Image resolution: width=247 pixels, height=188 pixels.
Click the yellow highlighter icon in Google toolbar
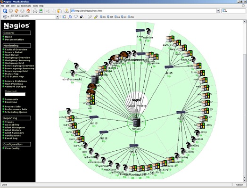96,16
